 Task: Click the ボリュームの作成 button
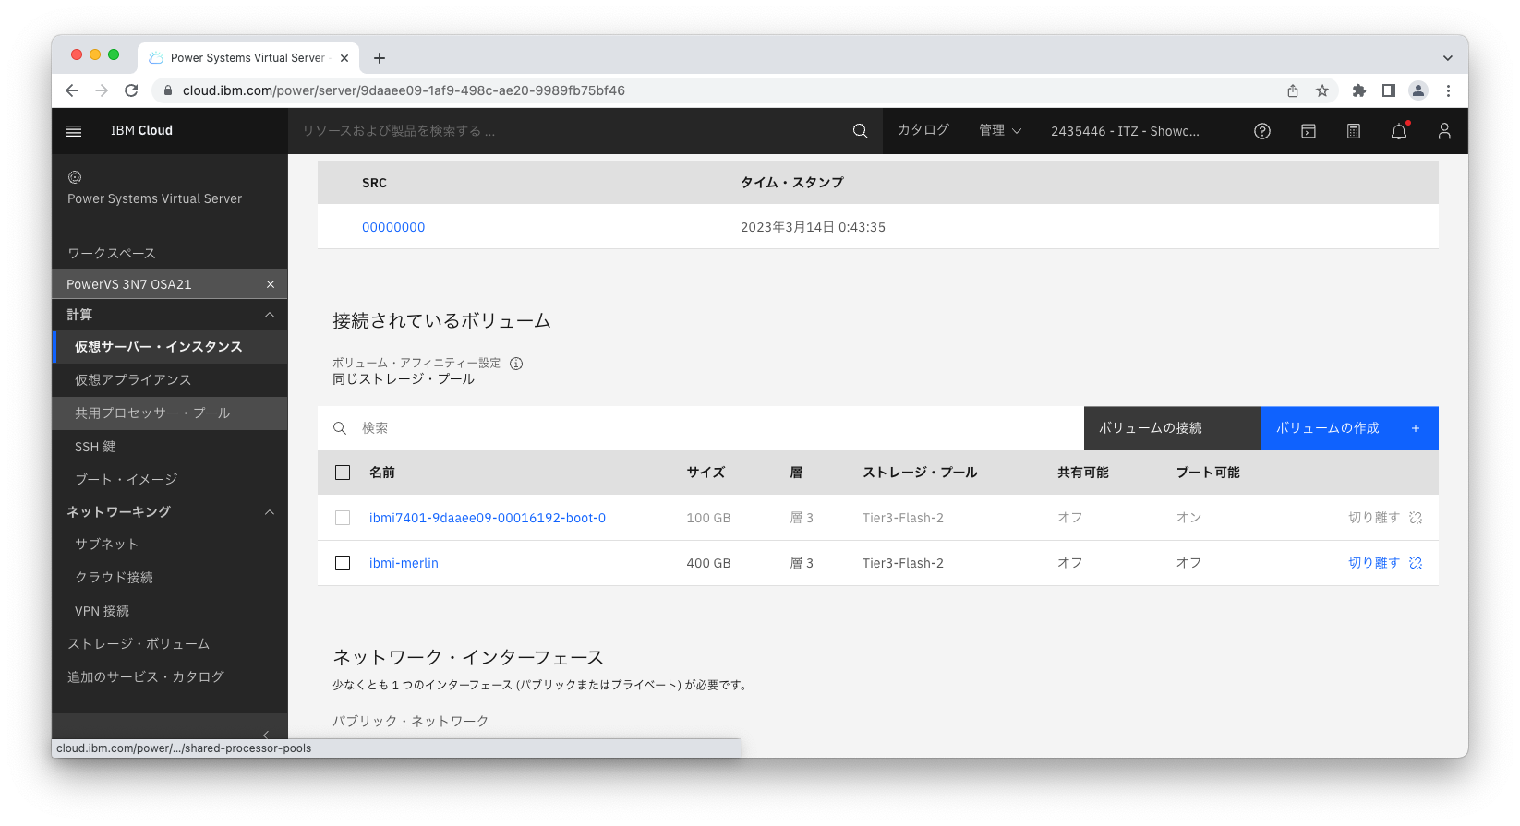[1349, 428]
